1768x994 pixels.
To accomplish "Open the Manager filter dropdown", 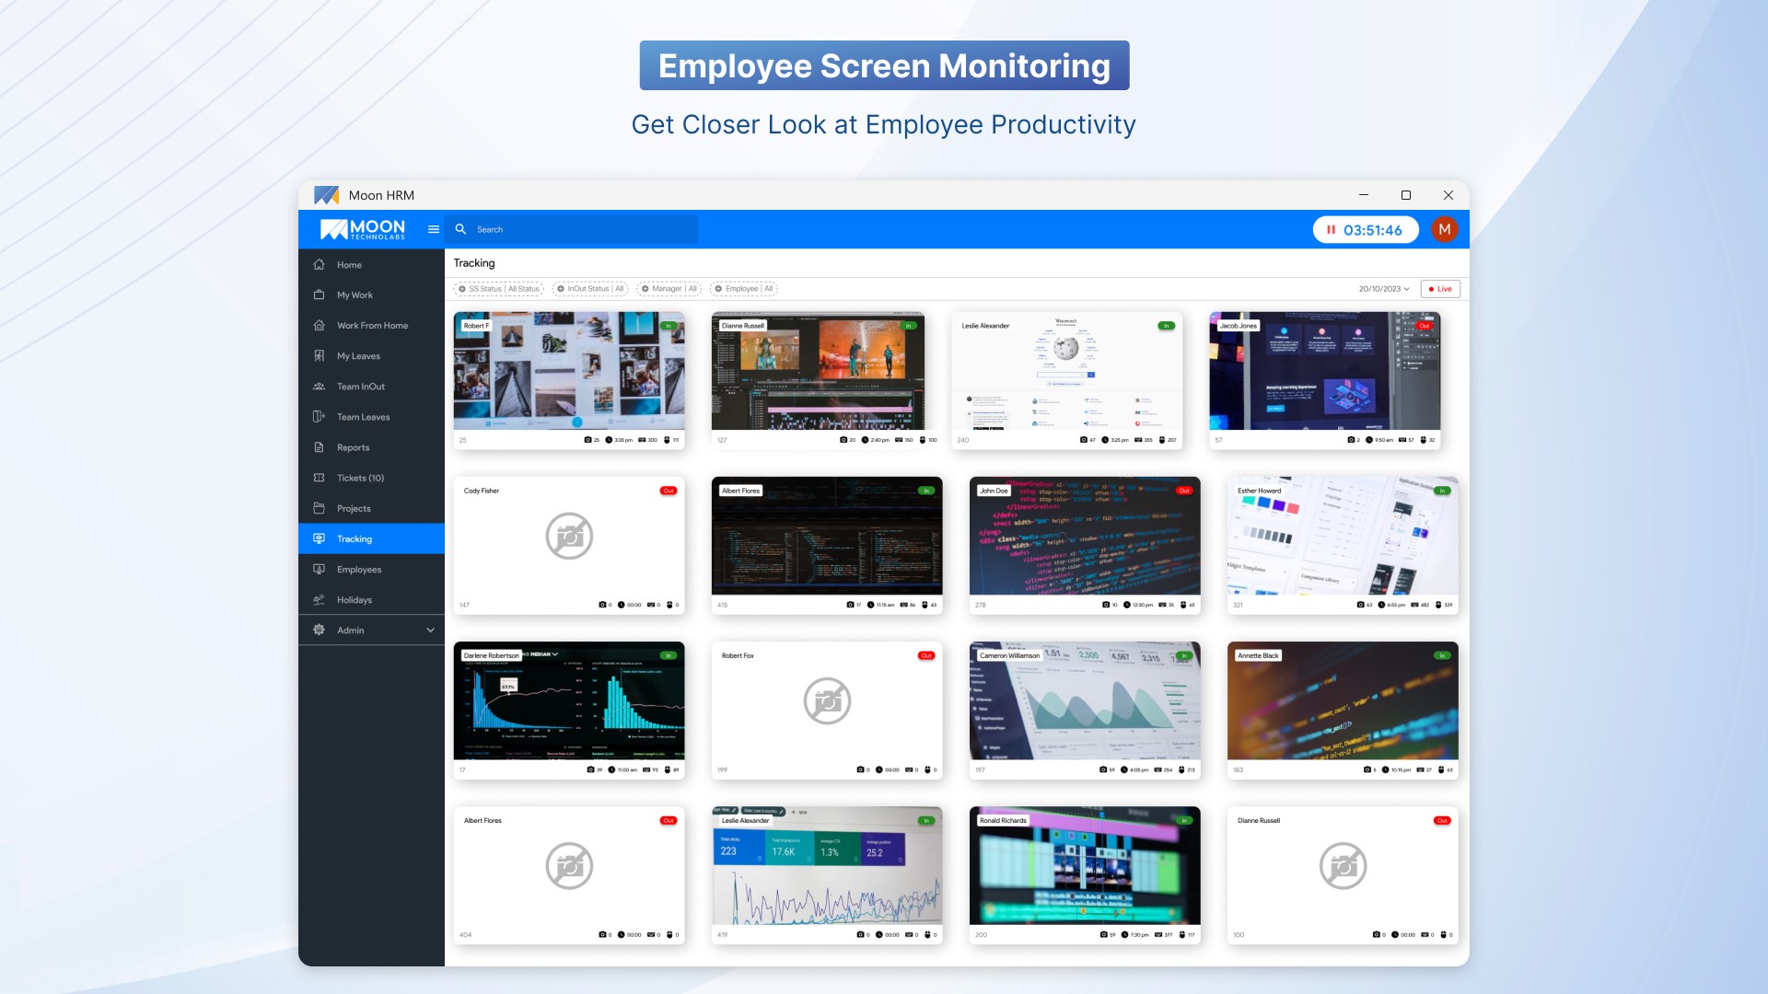I will pyautogui.click(x=669, y=289).
